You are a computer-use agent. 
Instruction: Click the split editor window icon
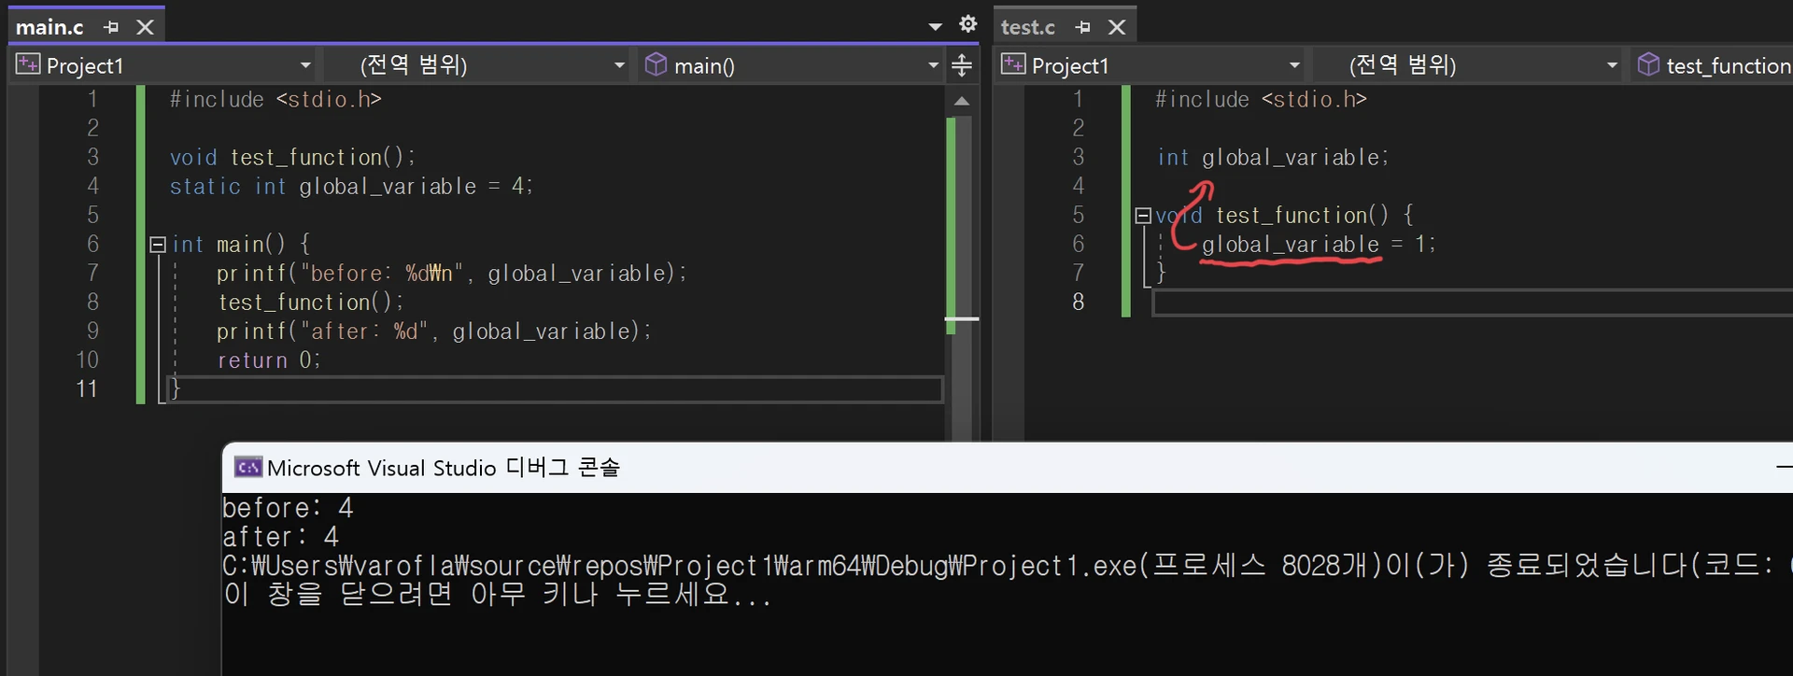(961, 65)
